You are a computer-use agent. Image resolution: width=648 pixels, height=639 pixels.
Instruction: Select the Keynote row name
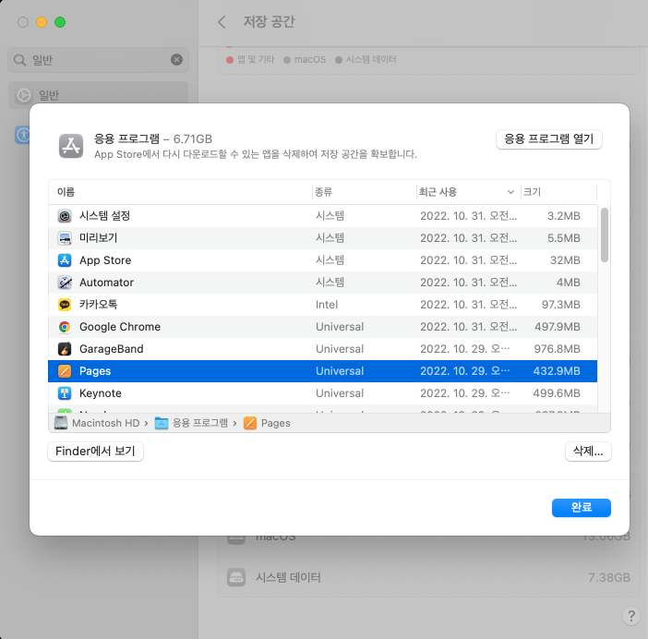click(101, 393)
